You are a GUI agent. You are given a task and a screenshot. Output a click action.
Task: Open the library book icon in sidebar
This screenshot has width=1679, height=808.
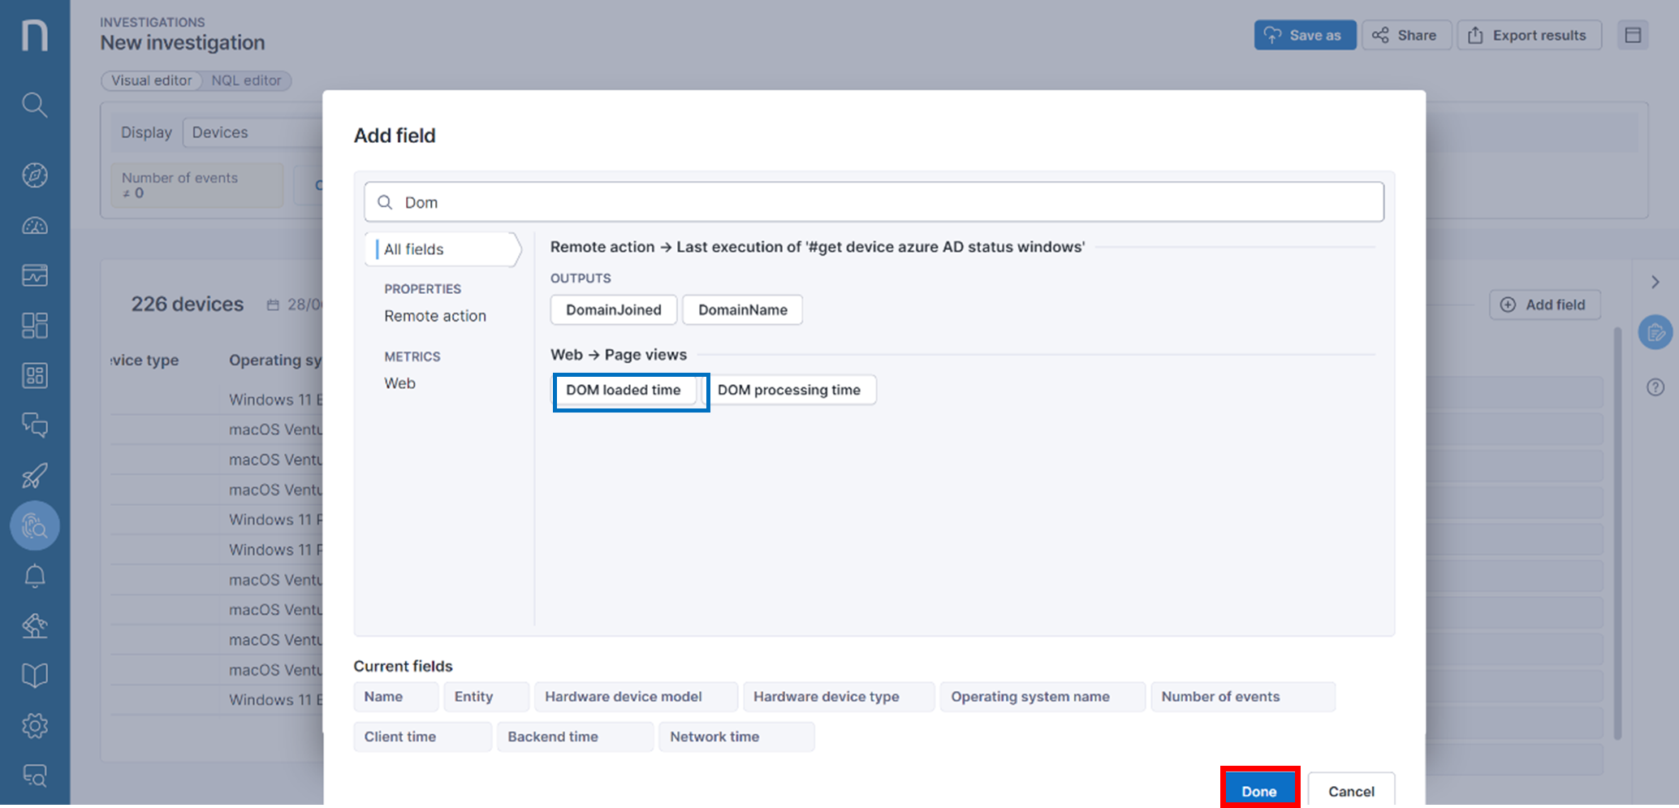(34, 674)
